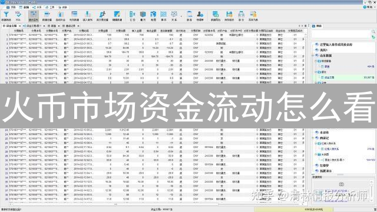The width and height of the screenshot is (377, 212).
Task: Open the dropdown arrow beside the relationship icon
Action: click(181, 16)
